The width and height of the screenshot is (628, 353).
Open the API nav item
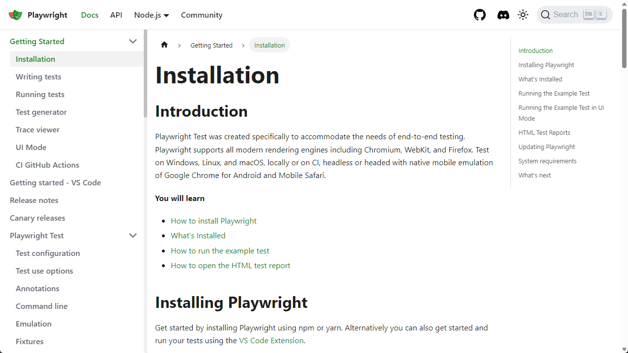[116, 15]
